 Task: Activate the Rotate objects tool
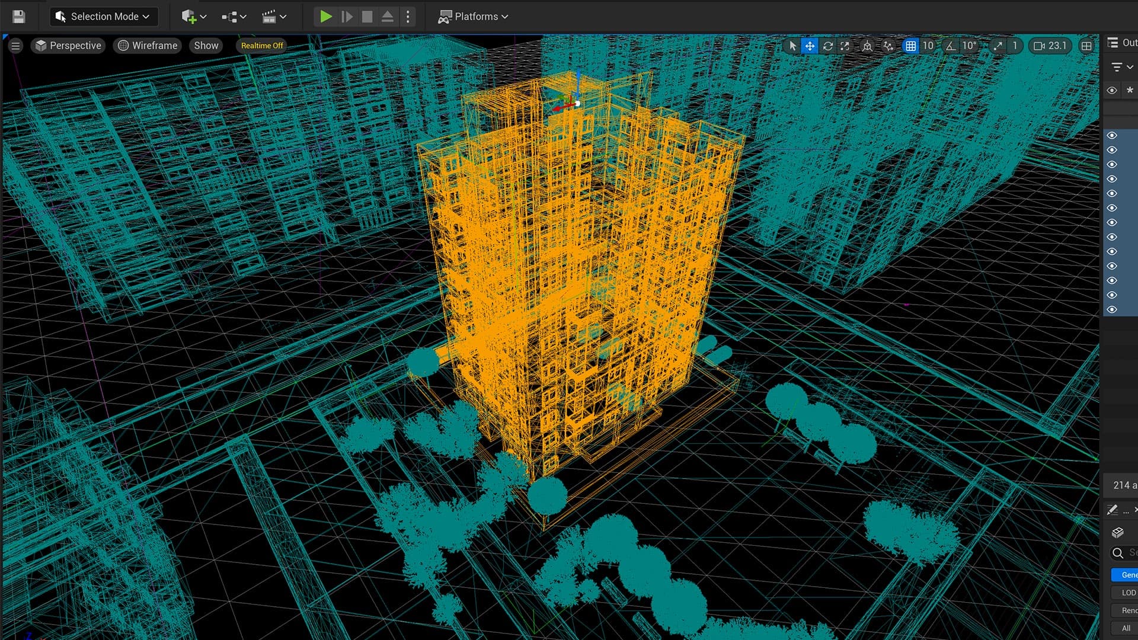tap(828, 46)
